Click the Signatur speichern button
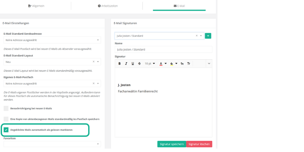This screenshot has width=304, height=152. pyautogui.click(x=171, y=144)
